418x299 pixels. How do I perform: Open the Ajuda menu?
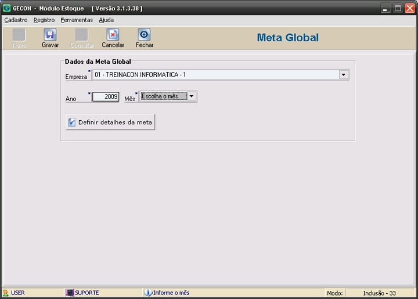[106, 20]
